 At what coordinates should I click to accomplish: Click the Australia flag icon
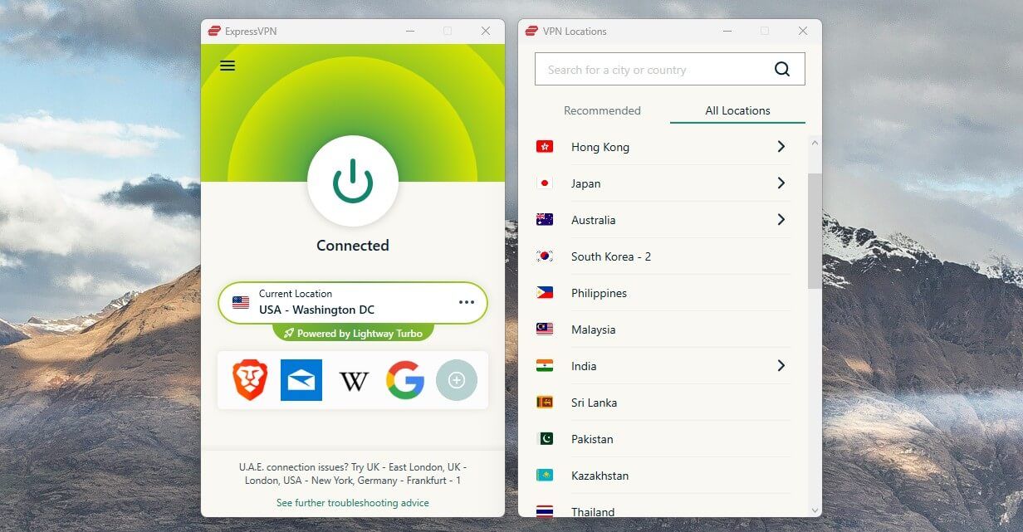[x=545, y=220]
